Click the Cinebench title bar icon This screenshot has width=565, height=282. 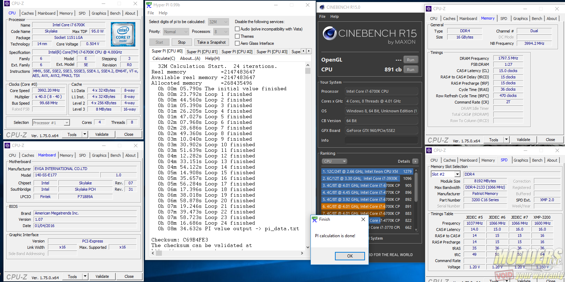point(322,7)
